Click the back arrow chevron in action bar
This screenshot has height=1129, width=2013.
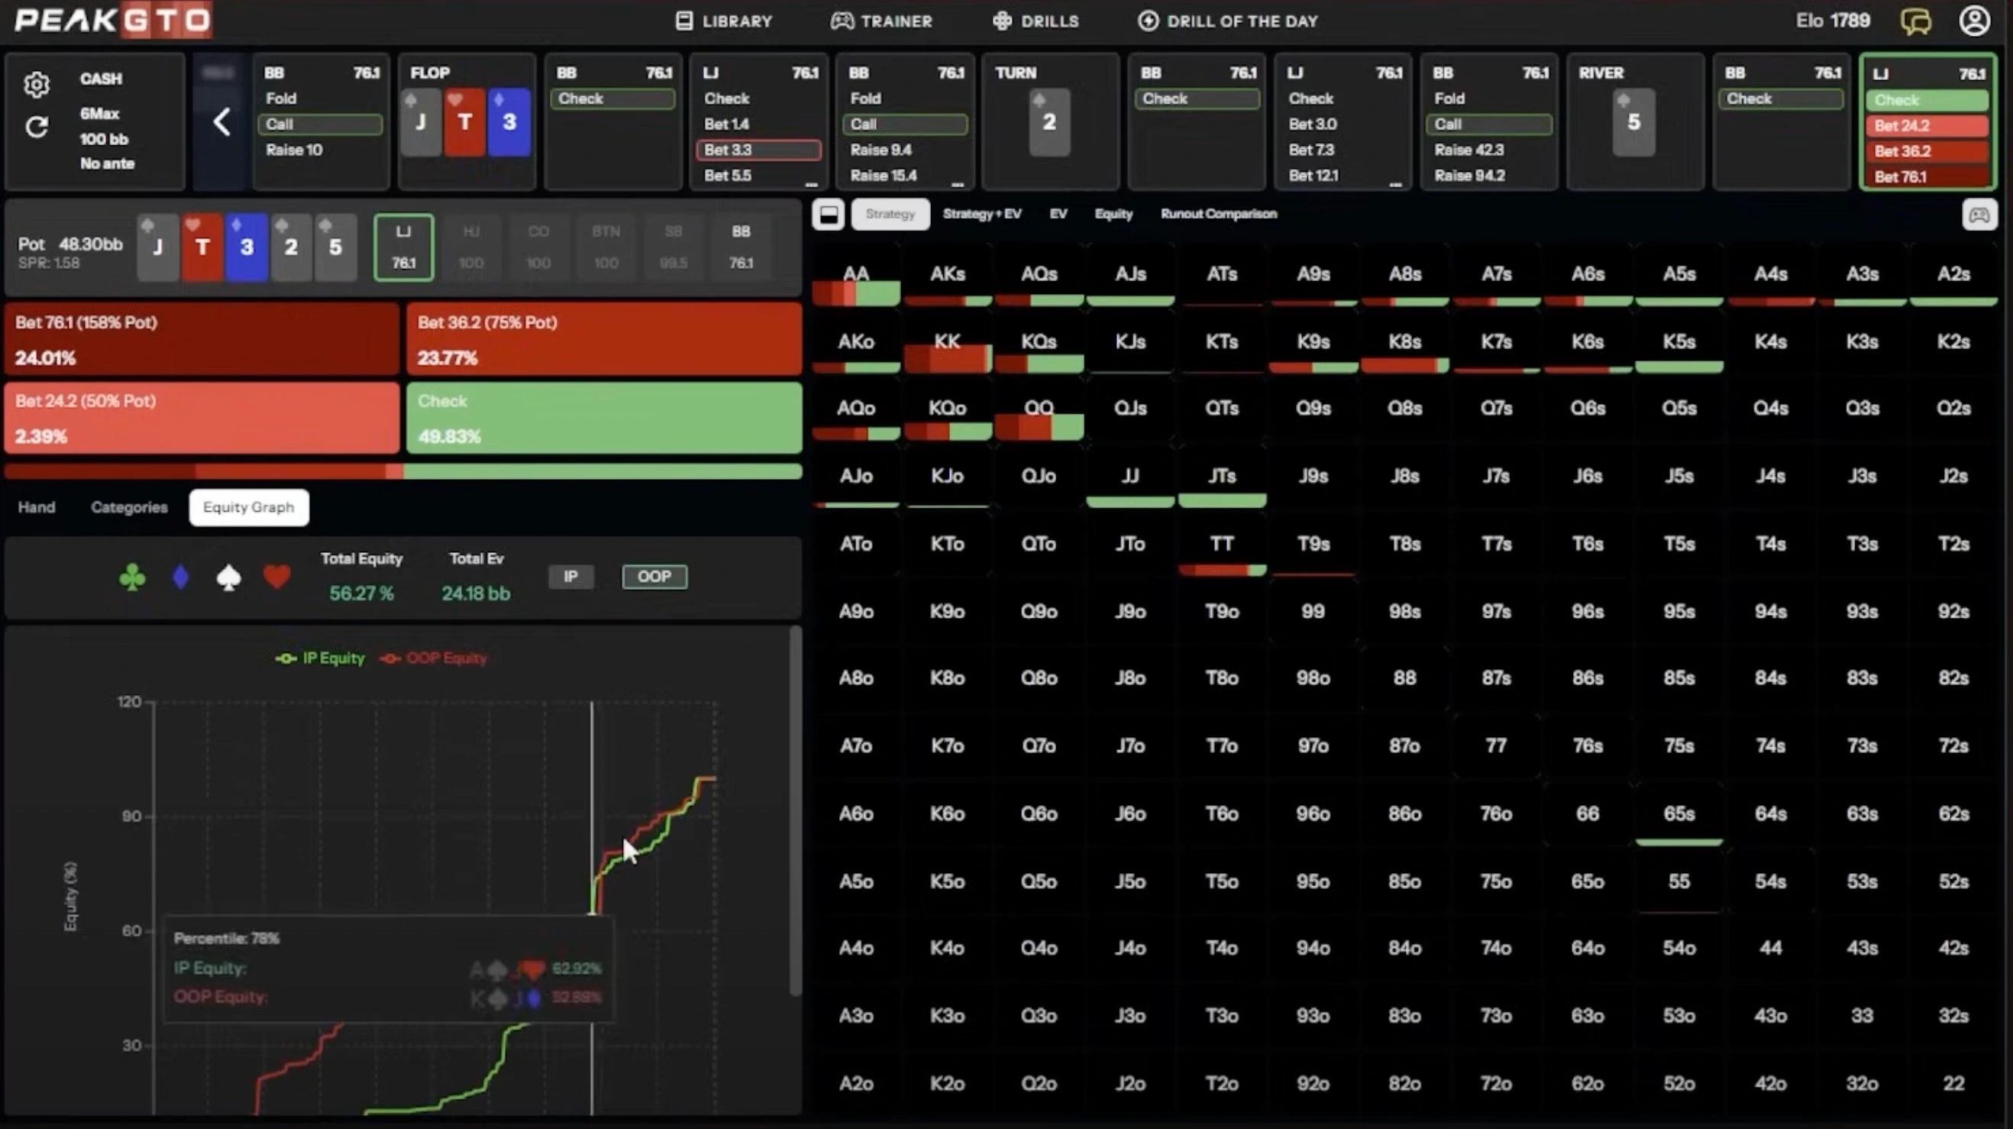(x=222, y=122)
